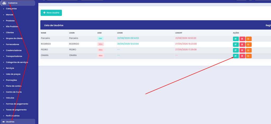Delete the PEDRO user
Screen dimensions: 271x124
[242, 50]
